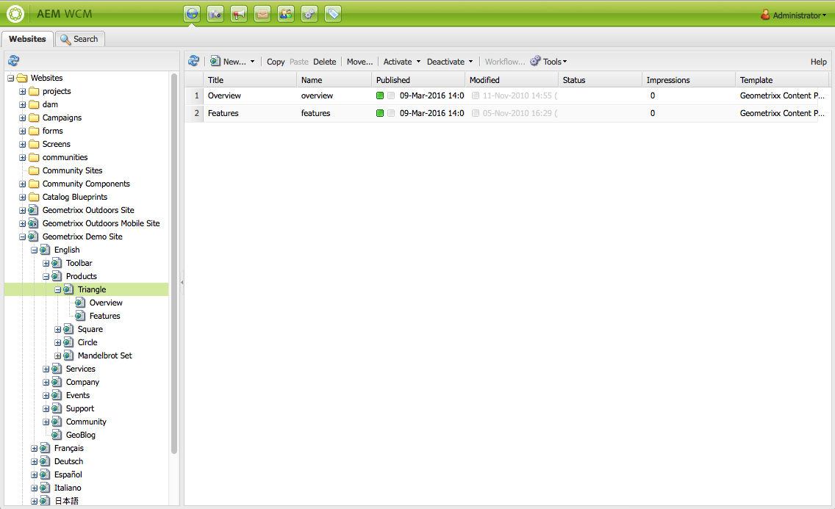Click the Delete button
This screenshot has width=835, height=509.
coord(324,62)
